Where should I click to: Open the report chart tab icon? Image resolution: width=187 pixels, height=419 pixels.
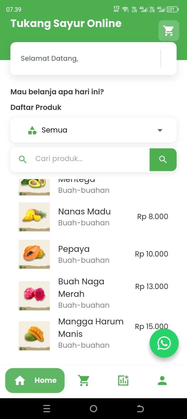coord(123,380)
